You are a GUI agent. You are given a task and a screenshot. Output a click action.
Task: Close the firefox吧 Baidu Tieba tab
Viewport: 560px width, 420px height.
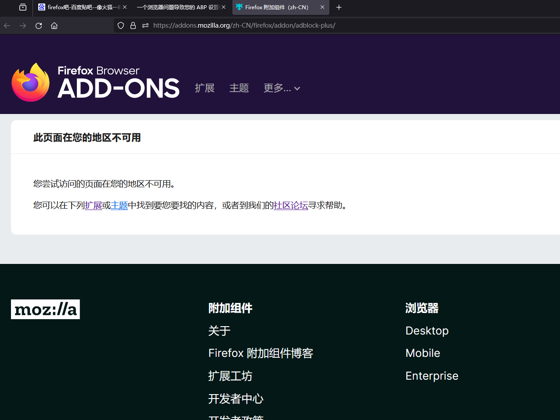(125, 7)
